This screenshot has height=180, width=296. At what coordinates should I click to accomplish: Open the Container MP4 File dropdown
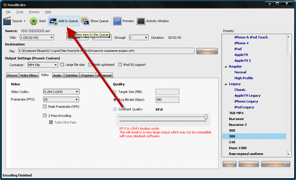point(43,65)
